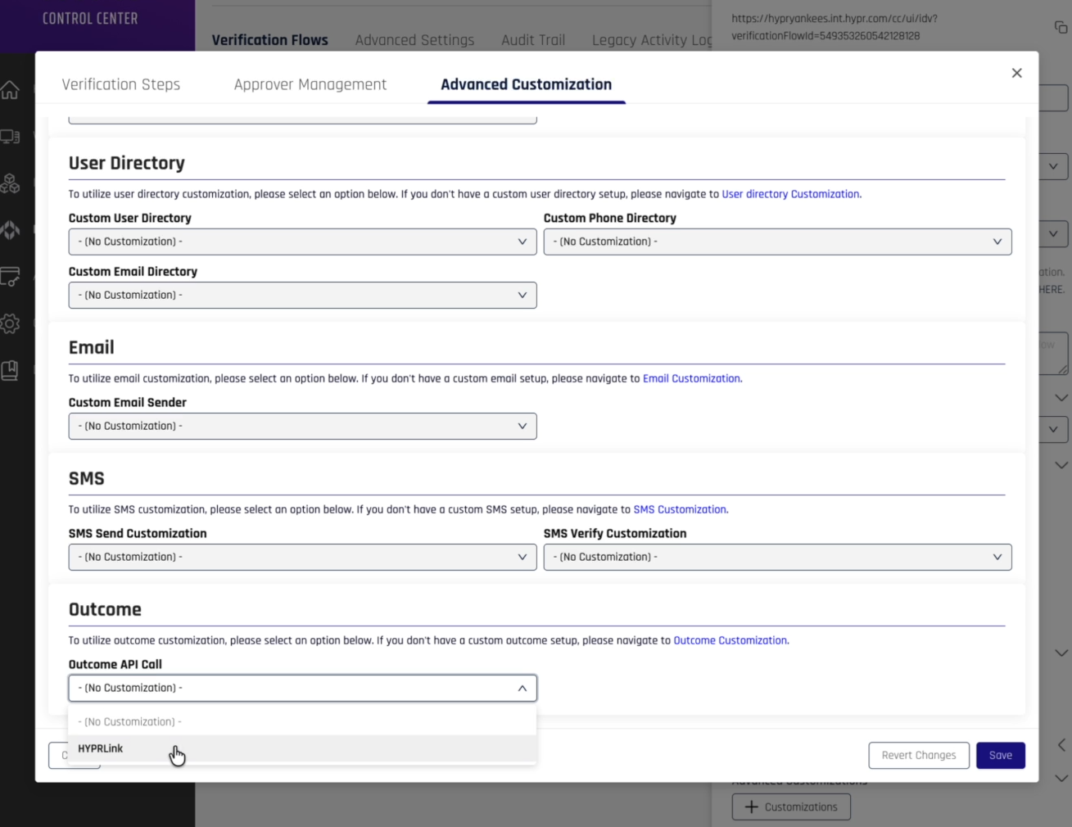The image size is (1072, 827).
Task: Open the Custom User Directory dropdown
Action: (x=302, y=242)
